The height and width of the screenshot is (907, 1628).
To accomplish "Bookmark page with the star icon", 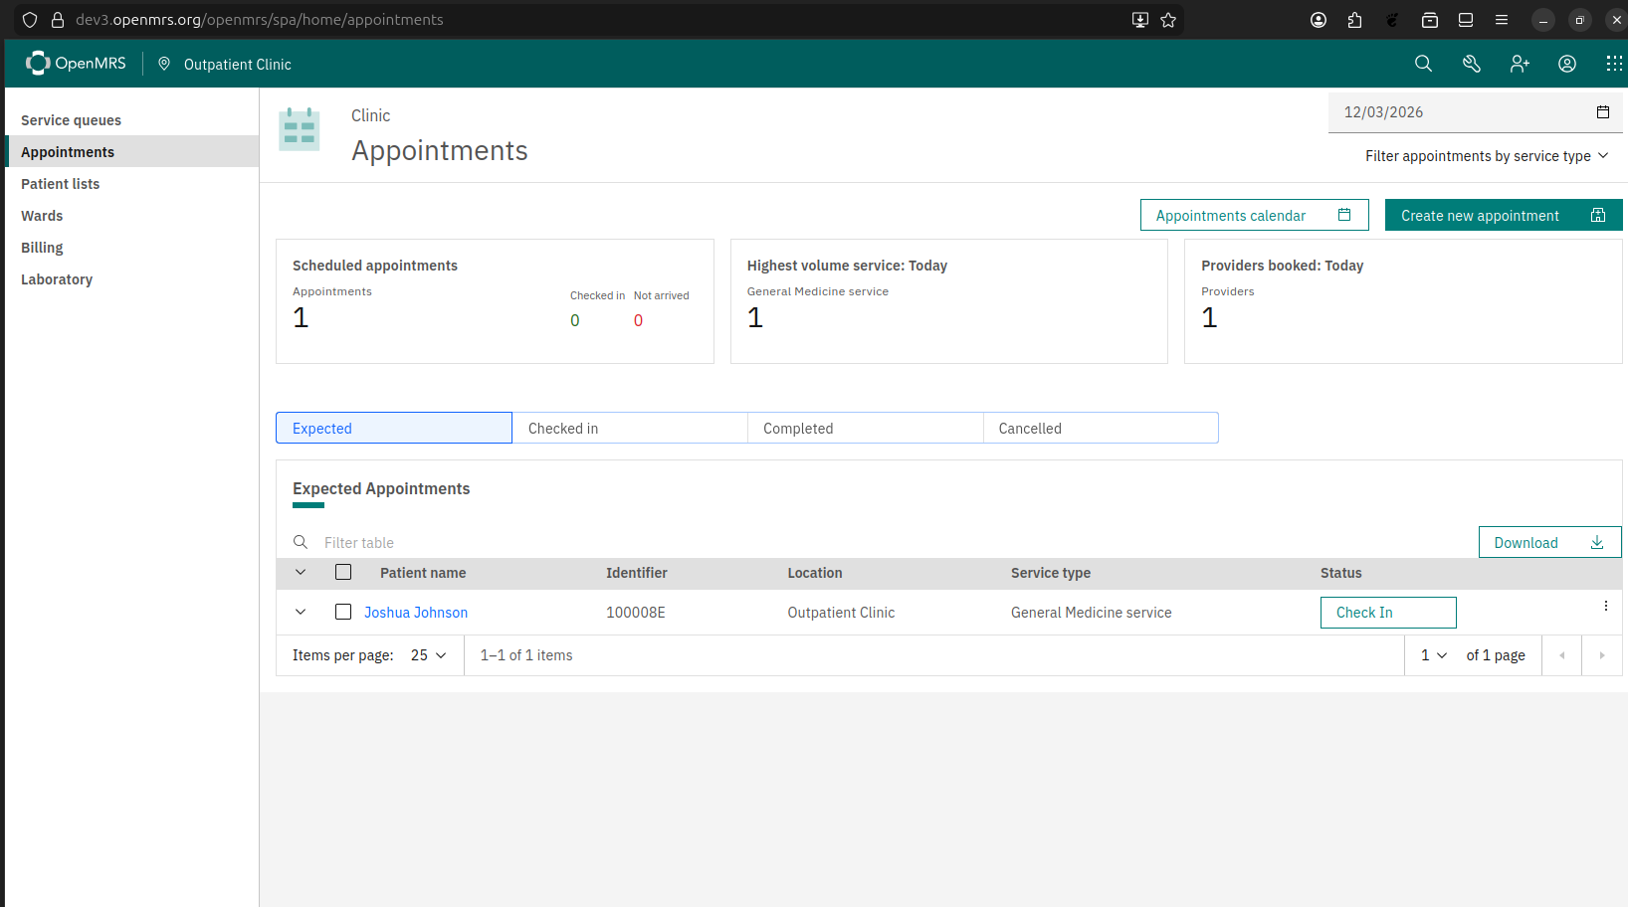I will pyautogui.click(x=1168, y=20).
